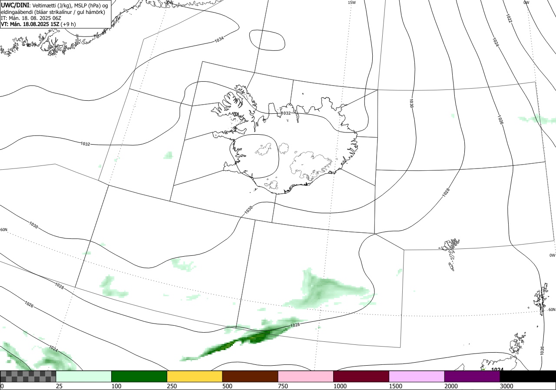Image resolution: width=556 pixels, height=390 pixels.
Task: Click the 15W longitude label
Action: click(351, 2)
